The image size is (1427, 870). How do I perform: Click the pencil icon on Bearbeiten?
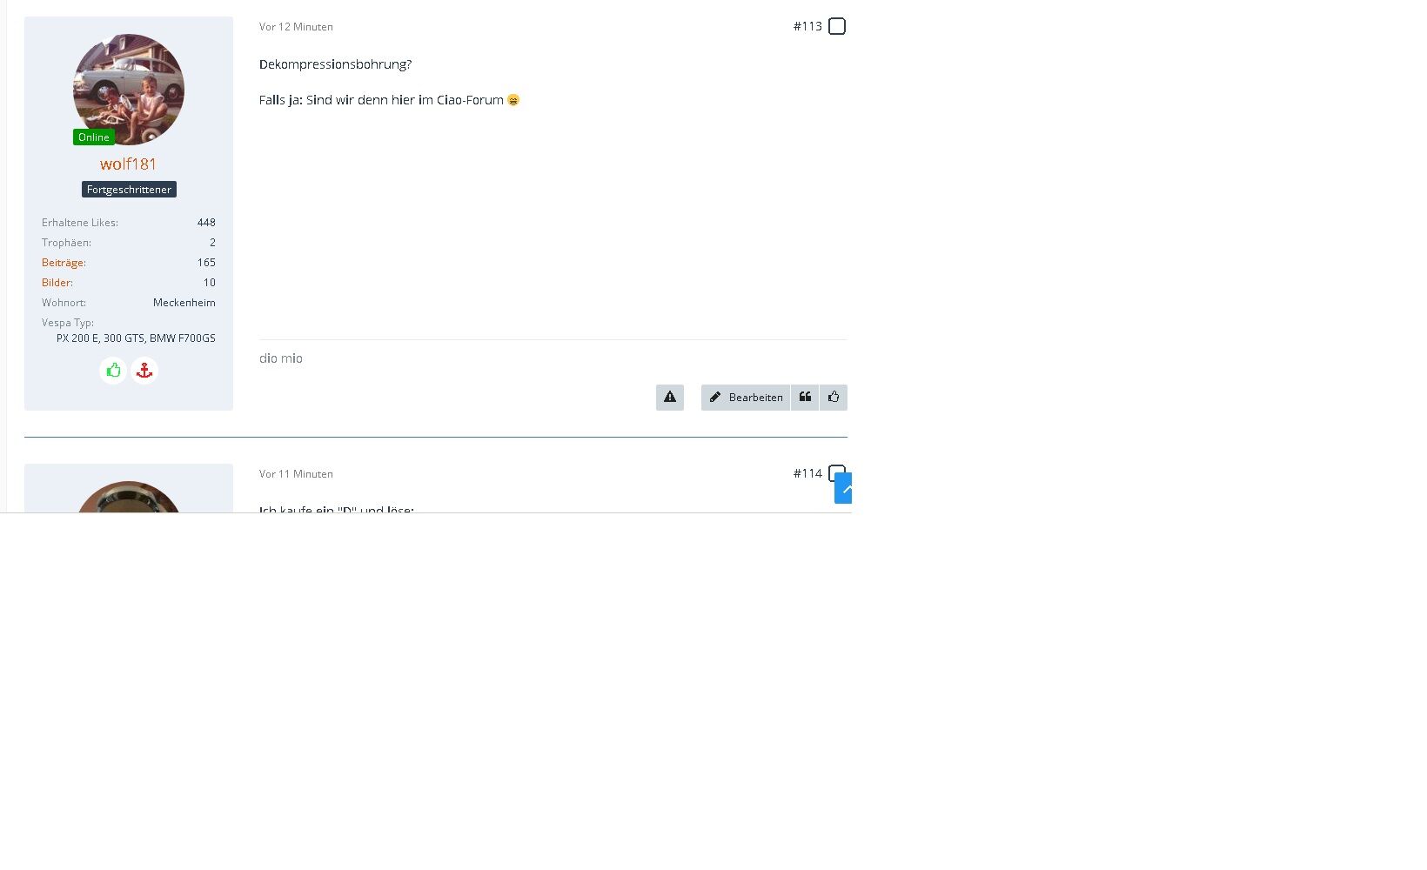[715, 397]
